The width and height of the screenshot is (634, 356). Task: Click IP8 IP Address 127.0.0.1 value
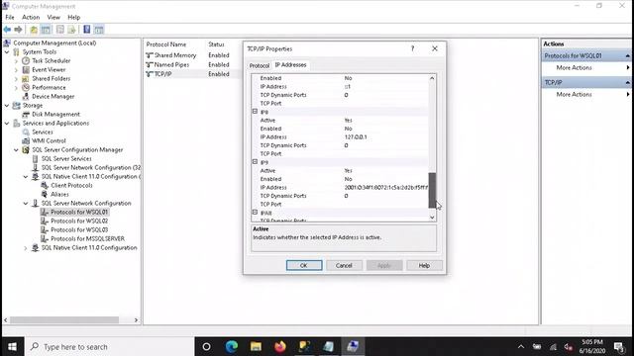coord(356,136)
